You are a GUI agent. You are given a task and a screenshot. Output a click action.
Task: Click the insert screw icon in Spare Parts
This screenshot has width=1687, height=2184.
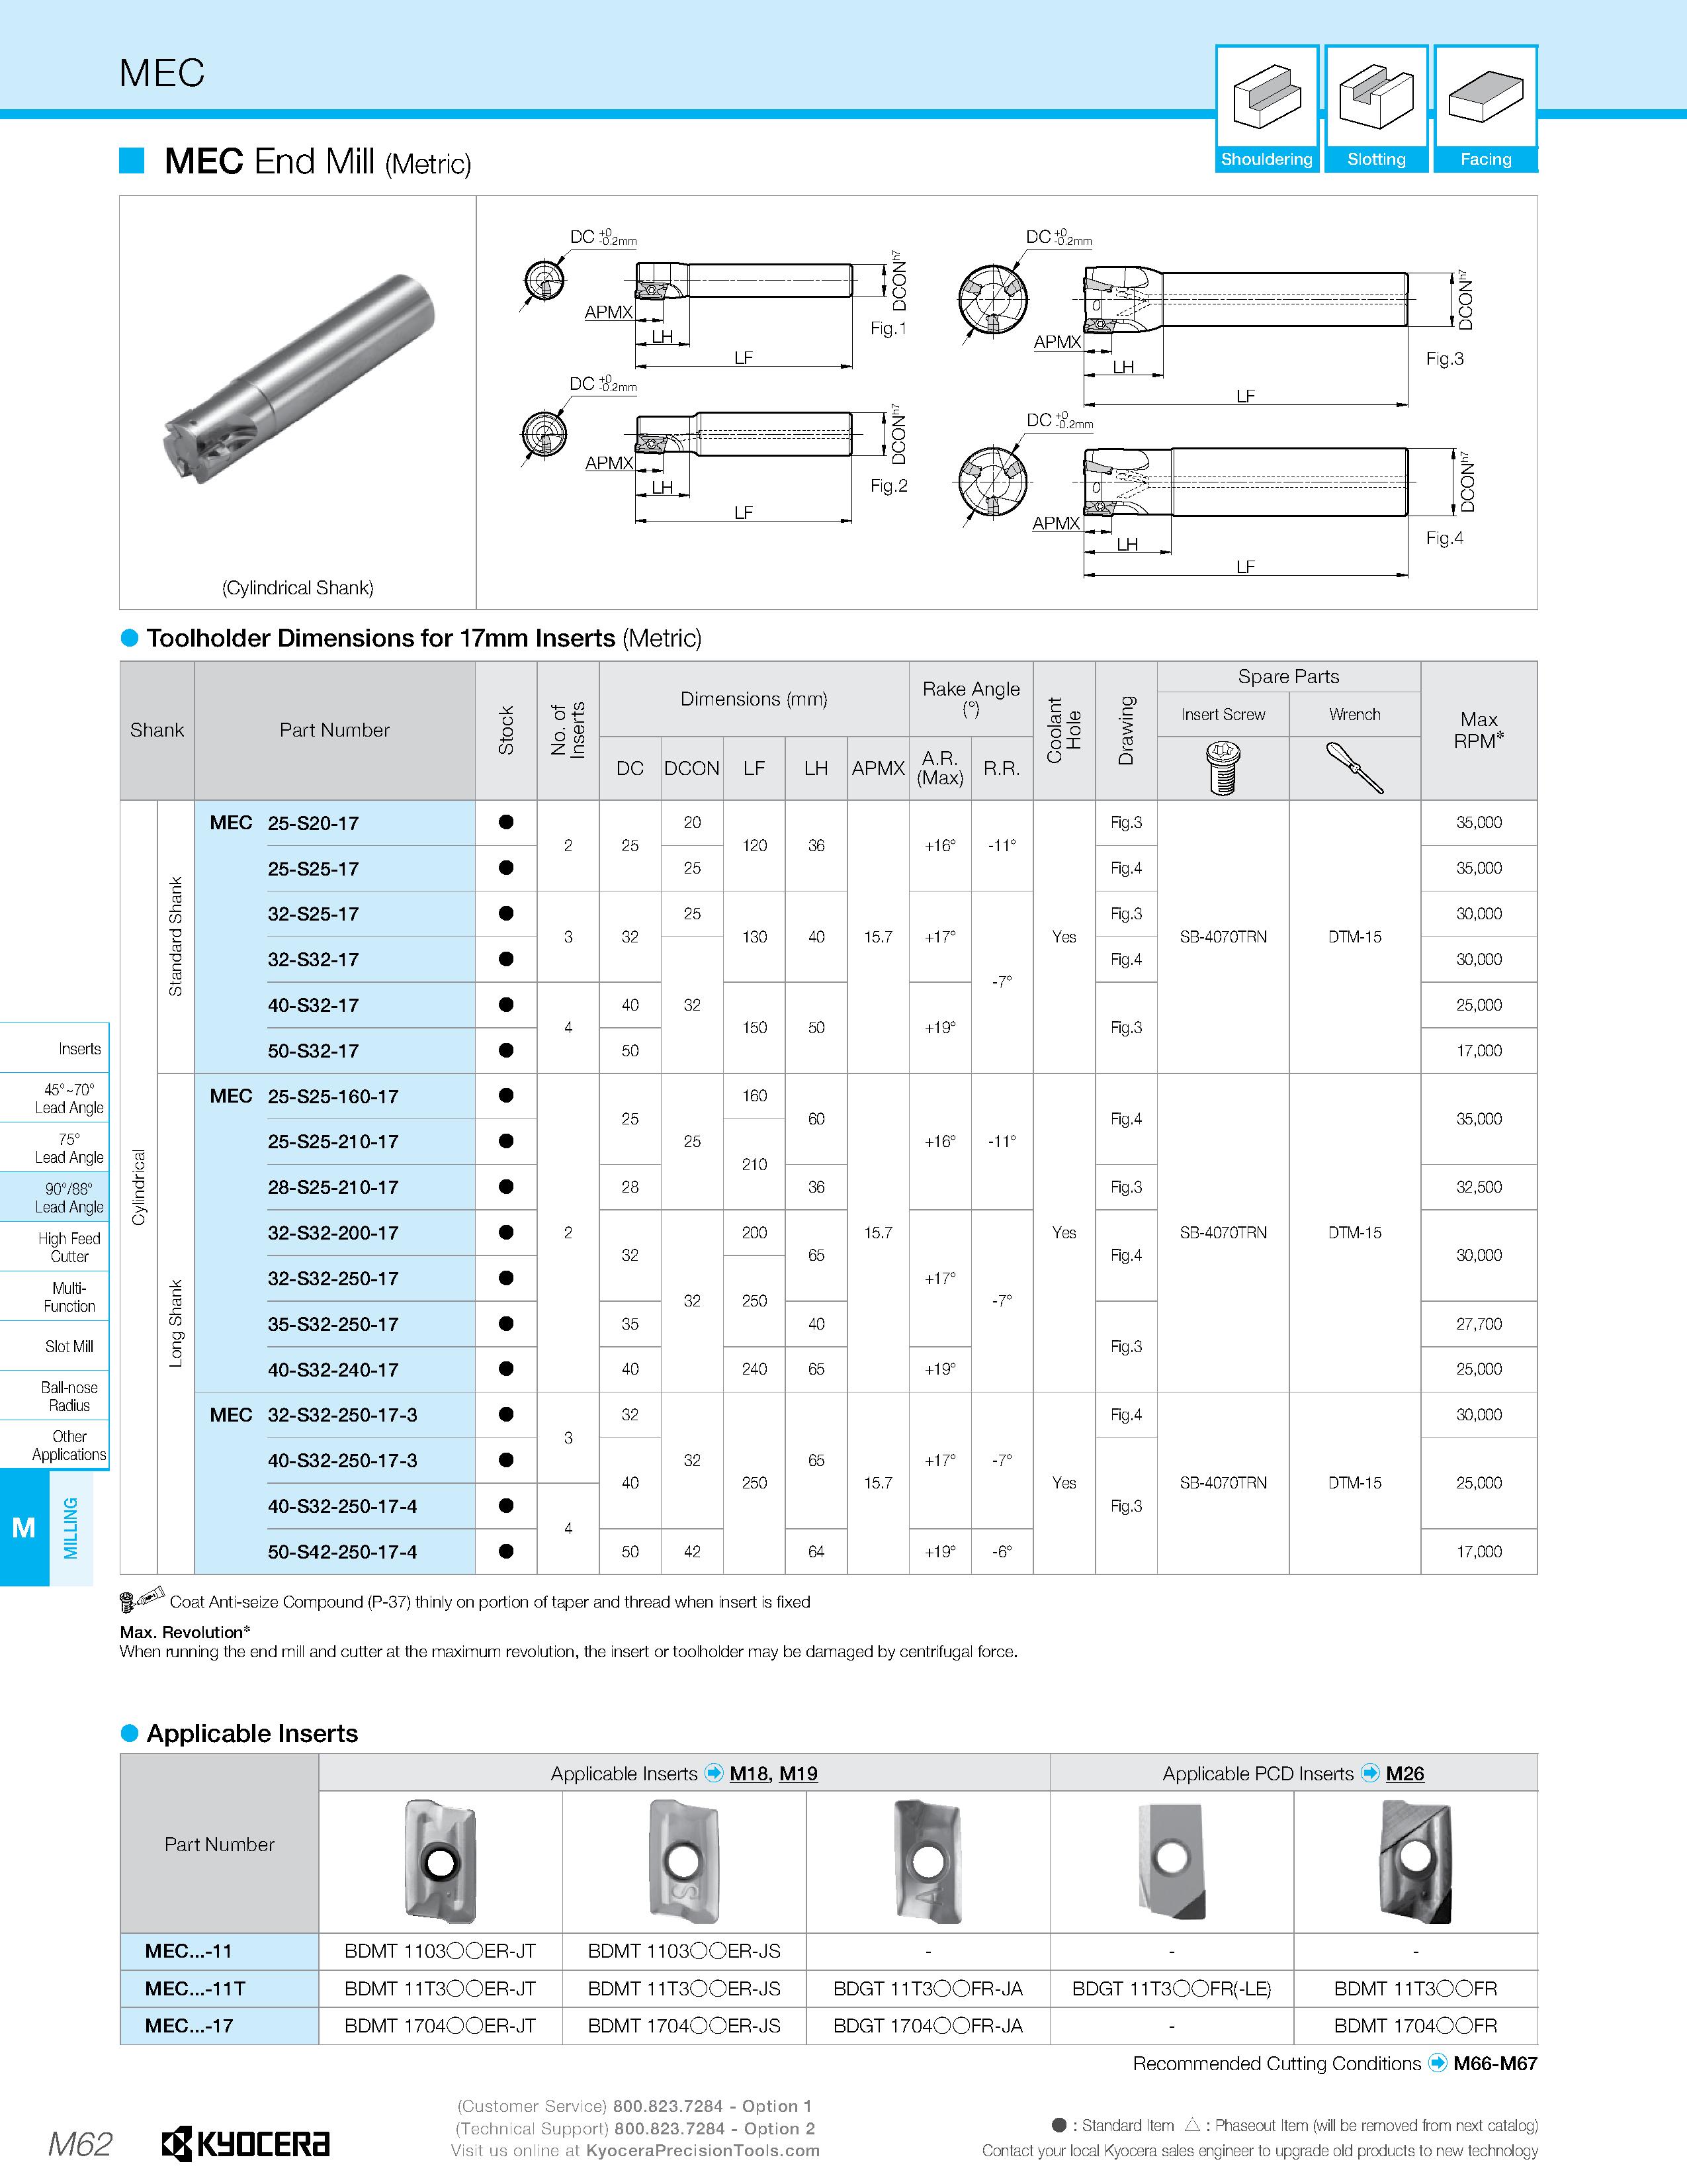[x=1223, y=768]
